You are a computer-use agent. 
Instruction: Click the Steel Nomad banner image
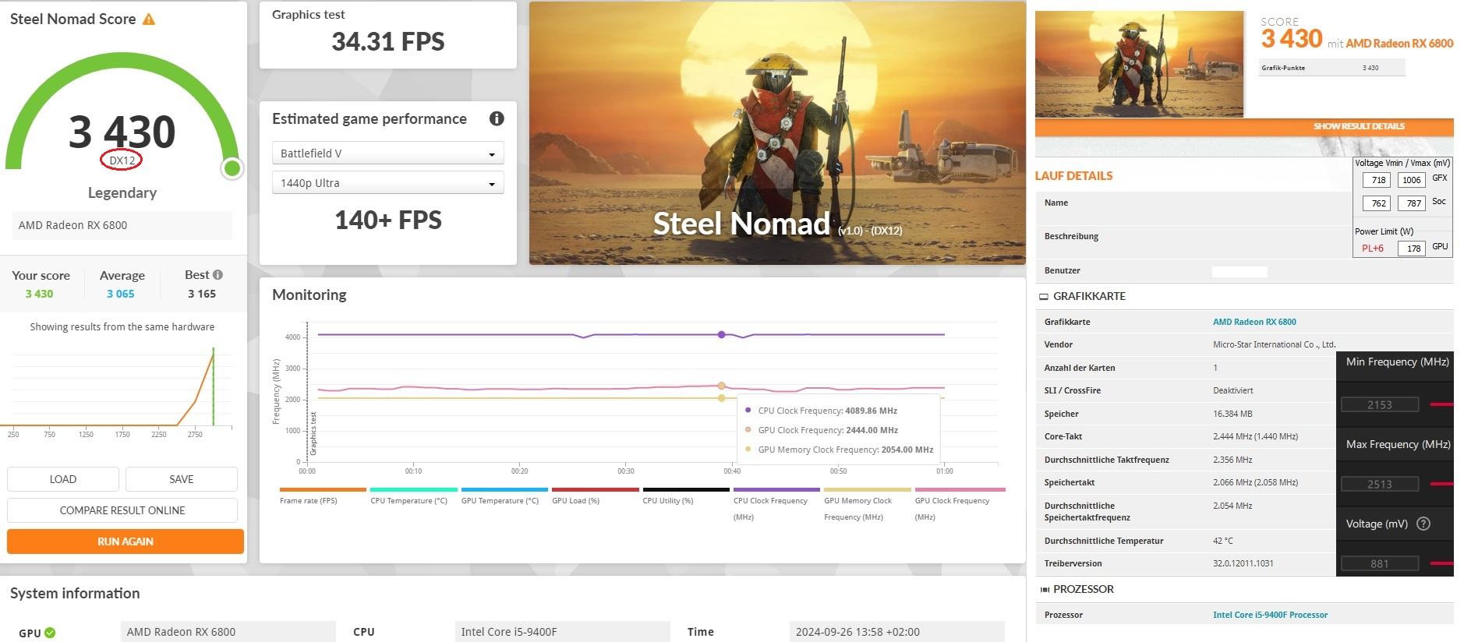point(777,133)
